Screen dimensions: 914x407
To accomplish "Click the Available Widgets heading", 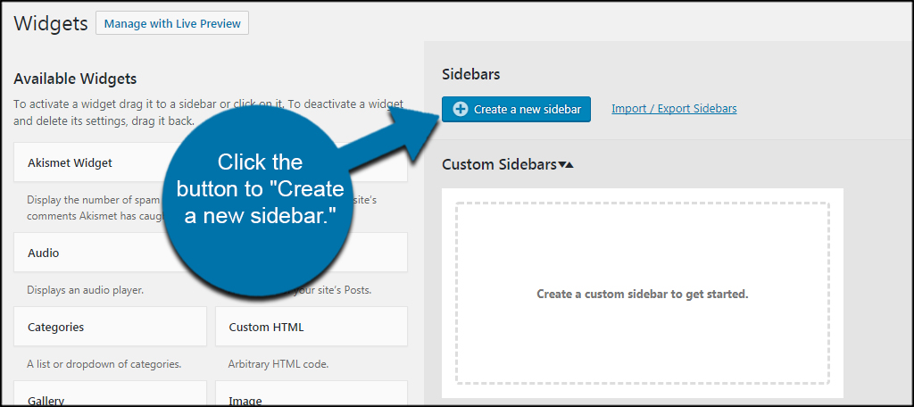I will tap(75, 79).
